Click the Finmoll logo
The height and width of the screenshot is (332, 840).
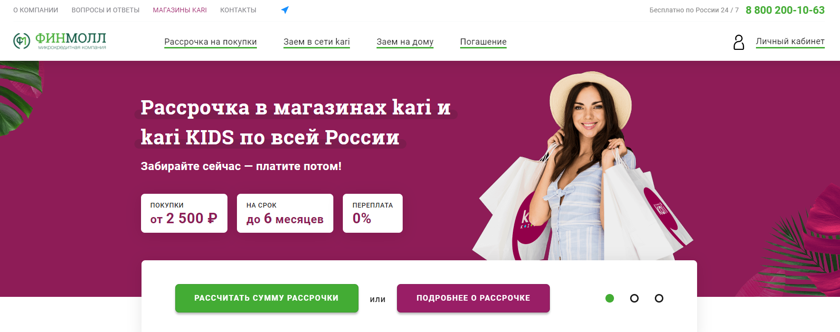[x=60, y=41]
